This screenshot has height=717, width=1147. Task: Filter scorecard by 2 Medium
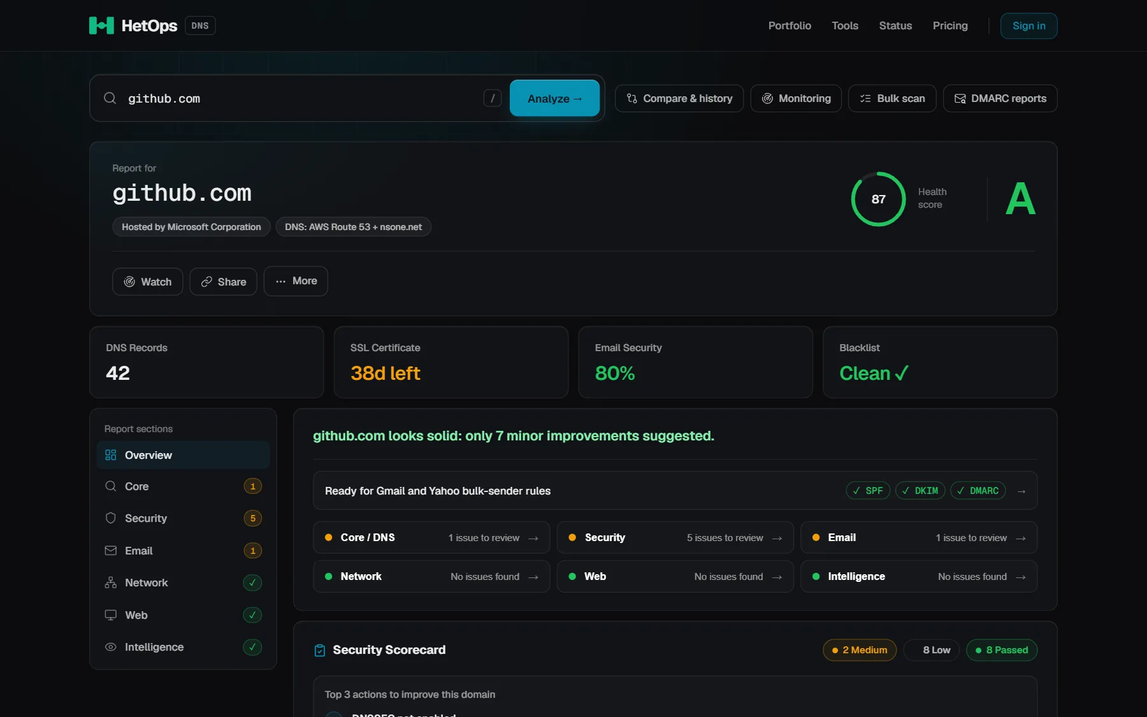860,650
